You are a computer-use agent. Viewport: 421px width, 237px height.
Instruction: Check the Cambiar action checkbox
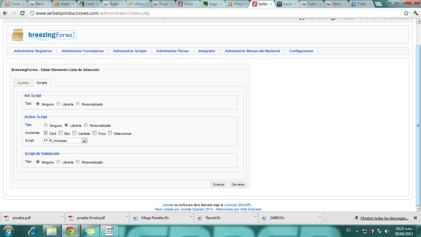point(74,133)
